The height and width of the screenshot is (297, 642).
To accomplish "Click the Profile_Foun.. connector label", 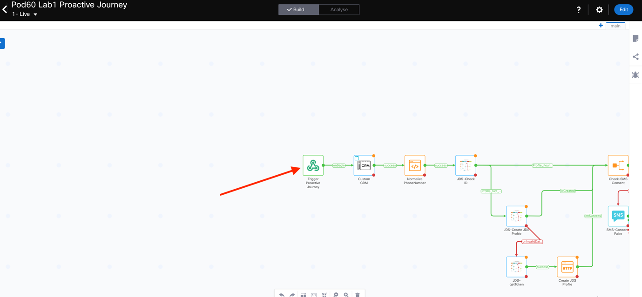I will point(542,165).
